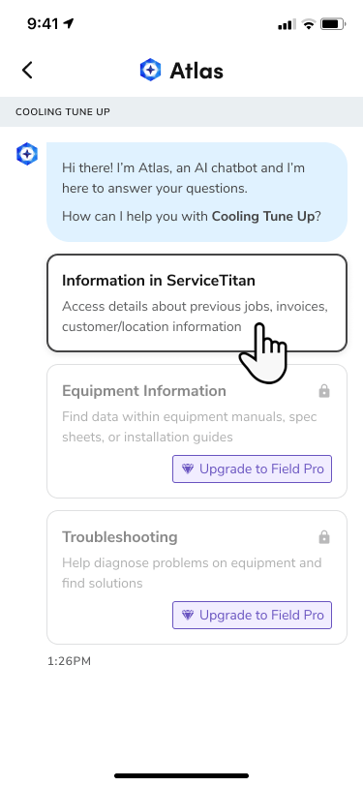Image resolution: width=363 pixels, height=786 pixels.
Task: Tap diamond icon in Equipment upgrade button
Action: click(188, 469)
